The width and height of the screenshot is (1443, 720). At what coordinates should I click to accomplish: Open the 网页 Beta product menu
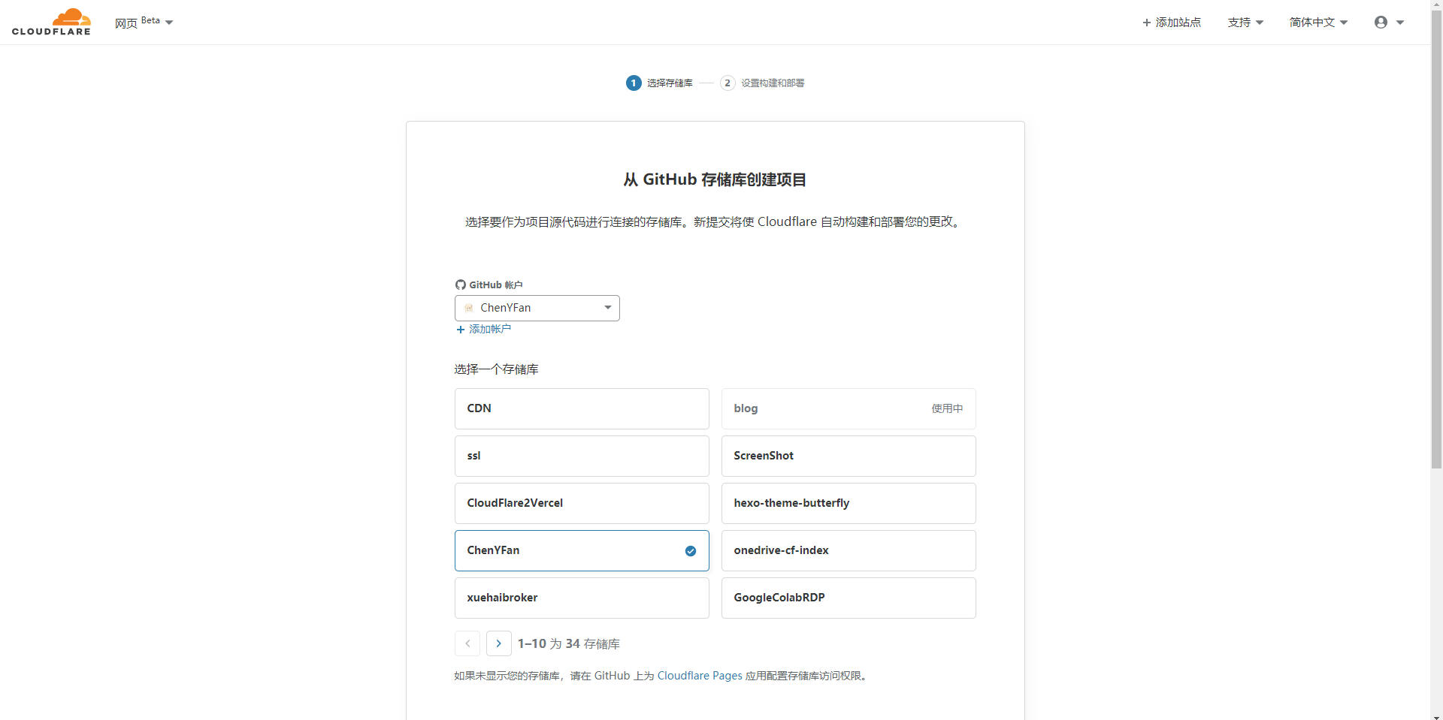(x=144, y=23)
